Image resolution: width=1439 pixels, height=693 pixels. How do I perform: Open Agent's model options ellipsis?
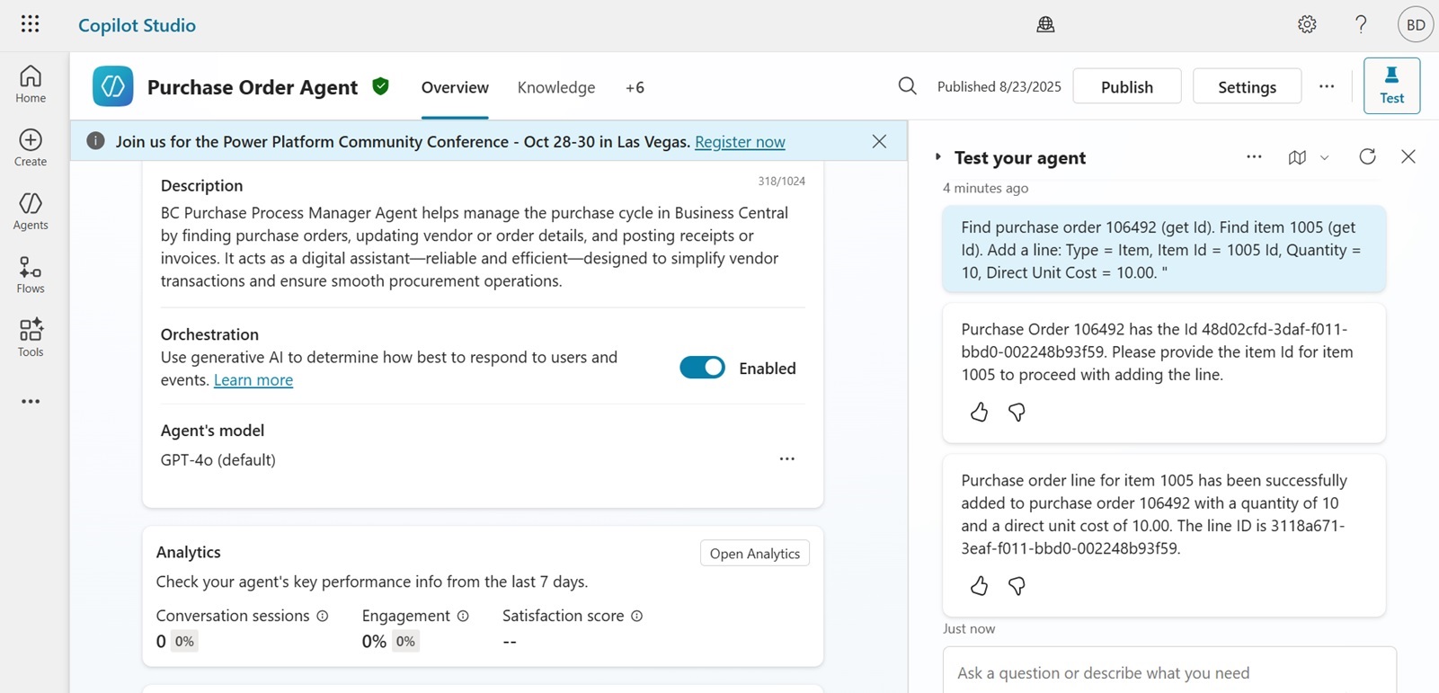[786, 459]
